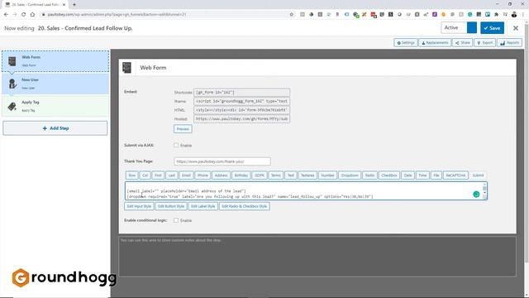529x298 pixels.
Task: Insert a Phone field
Action: (x=203, y=175)
